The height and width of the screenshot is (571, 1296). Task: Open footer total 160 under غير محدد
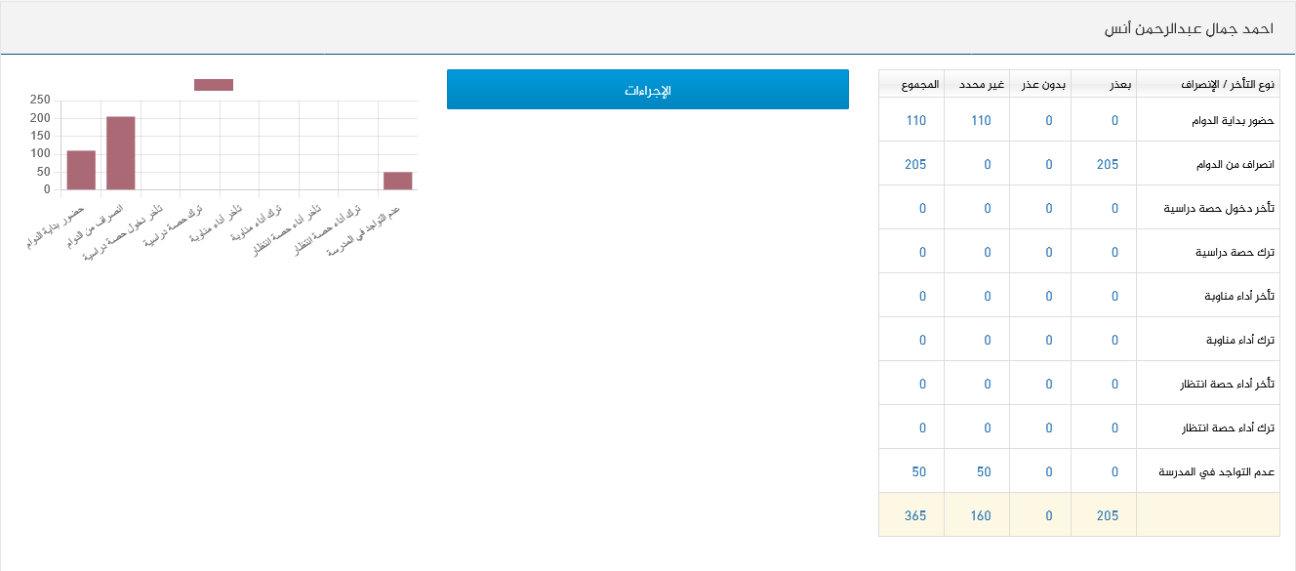(x=981, y=516)
